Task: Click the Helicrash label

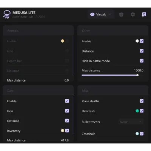Action: pos(88,111)
